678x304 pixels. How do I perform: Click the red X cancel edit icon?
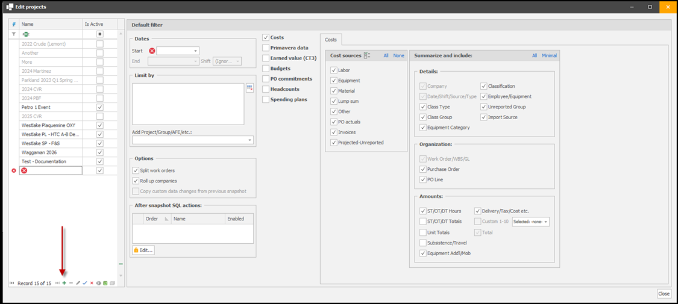[92, 283]
